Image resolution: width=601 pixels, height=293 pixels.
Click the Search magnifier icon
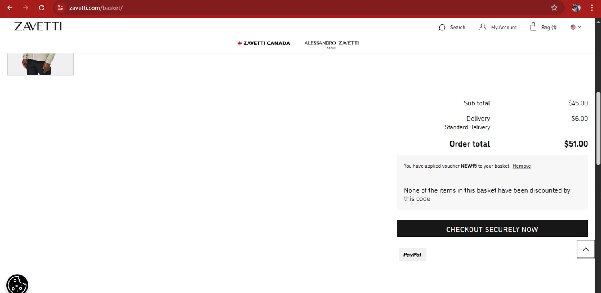pyautogui.click(x=442, y=28)
